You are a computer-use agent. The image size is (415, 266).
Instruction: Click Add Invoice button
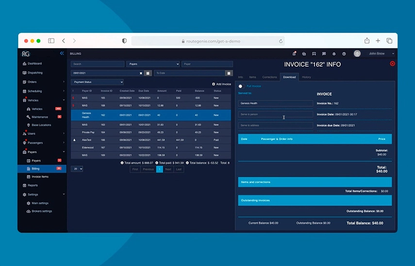click(x=221, y=84)
